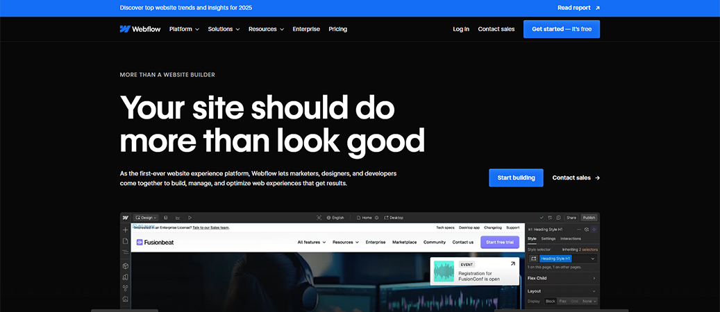
Task: Switch to the Settings tab
Action: pyautogui.click(x=549, y=239)
